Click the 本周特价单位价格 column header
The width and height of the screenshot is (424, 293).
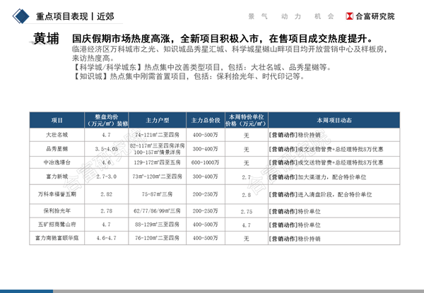tap(247, 120)
